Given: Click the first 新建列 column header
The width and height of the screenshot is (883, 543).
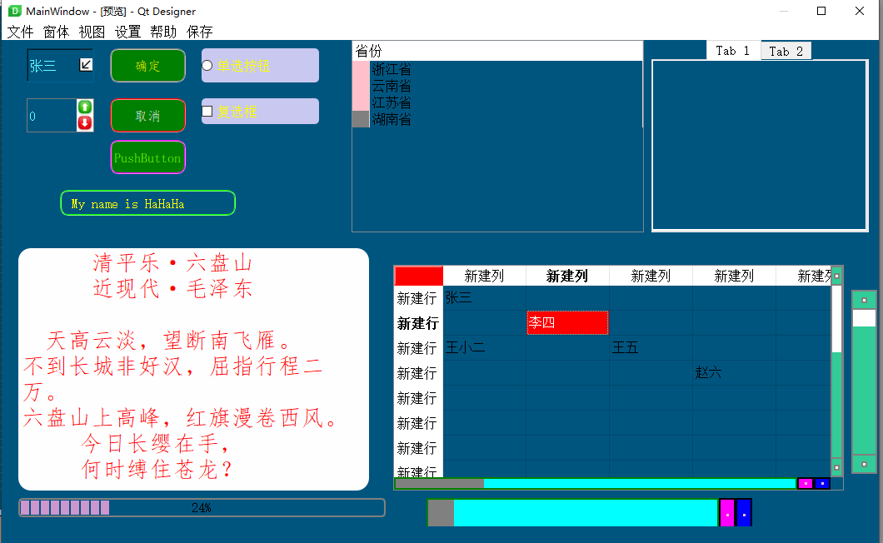Looking at the screenshot, I should 484,276.
